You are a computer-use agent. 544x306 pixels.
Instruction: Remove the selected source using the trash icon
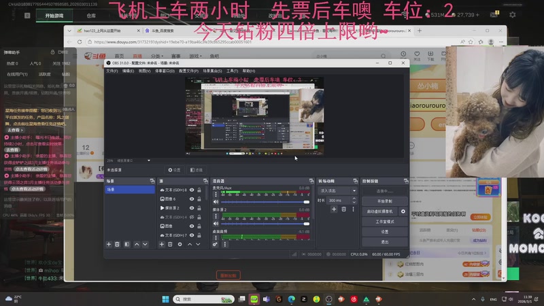tap(170, 244)
